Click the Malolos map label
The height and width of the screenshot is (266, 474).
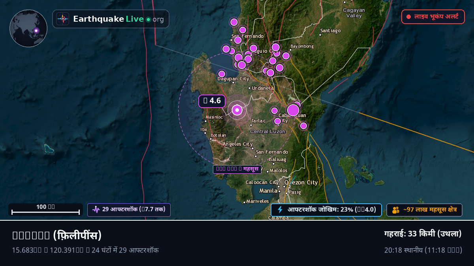278,171
